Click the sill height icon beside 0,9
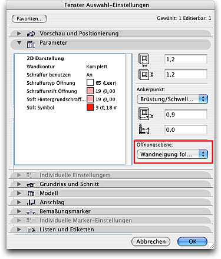This screenshot has height=259, width=221. [x=146, y=114]
